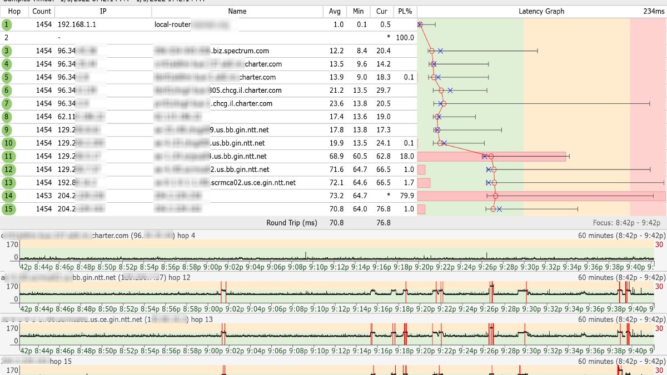Click the Focus: 8:42p - 9:42p label
Image resolution: width=667 pixels, height=375 pixels.
point(626,223)
